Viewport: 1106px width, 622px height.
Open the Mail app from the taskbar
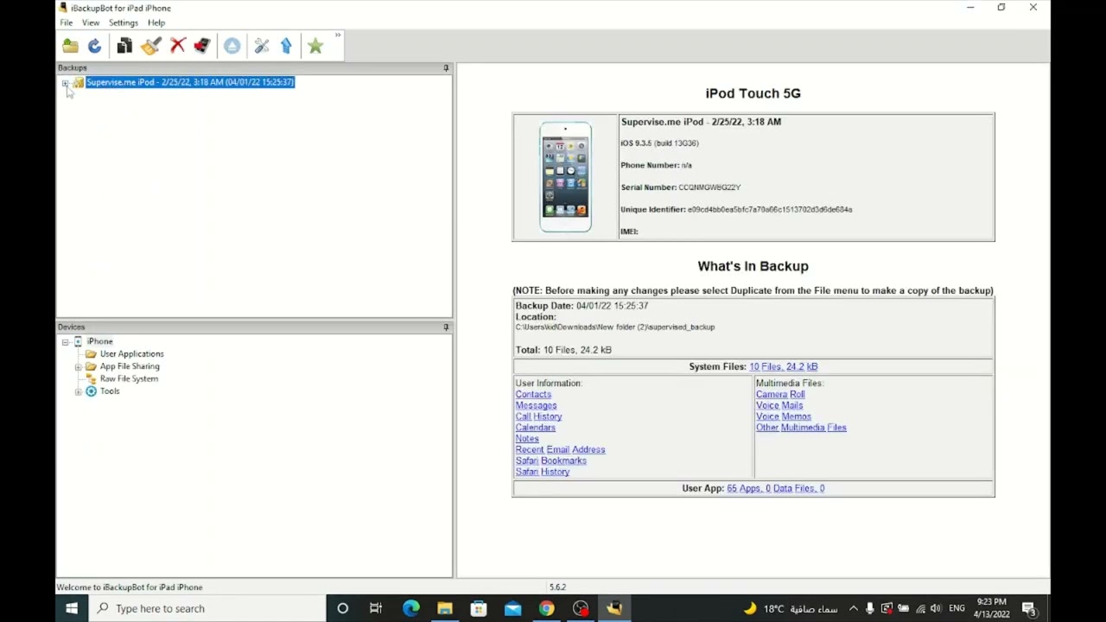click(512, 608)
